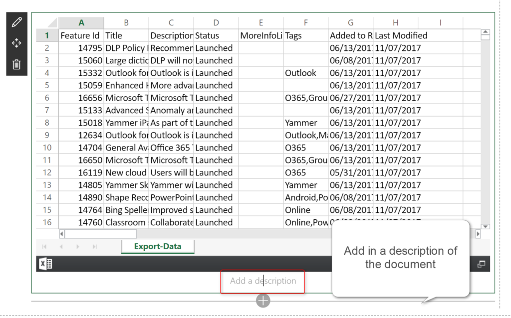This screenshot has width=511, height=318.
Task: Click cell with Feature Id 14795
Action: pos(81,48)
